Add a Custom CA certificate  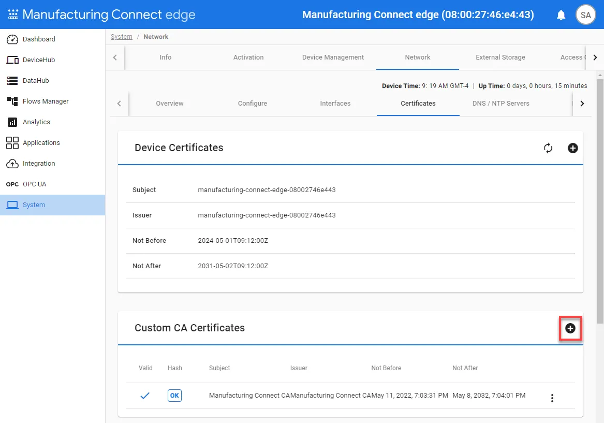[570, 328]
